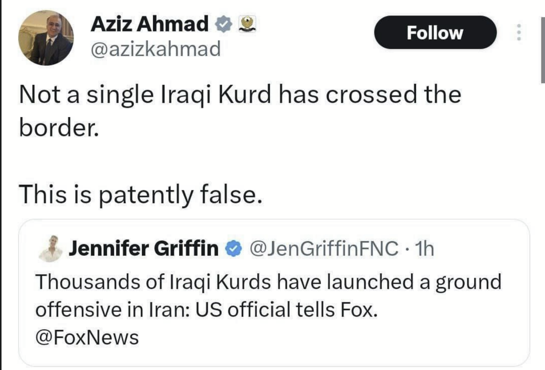
Task: Open the @FoxNews mention link
Action: (87, 337)
